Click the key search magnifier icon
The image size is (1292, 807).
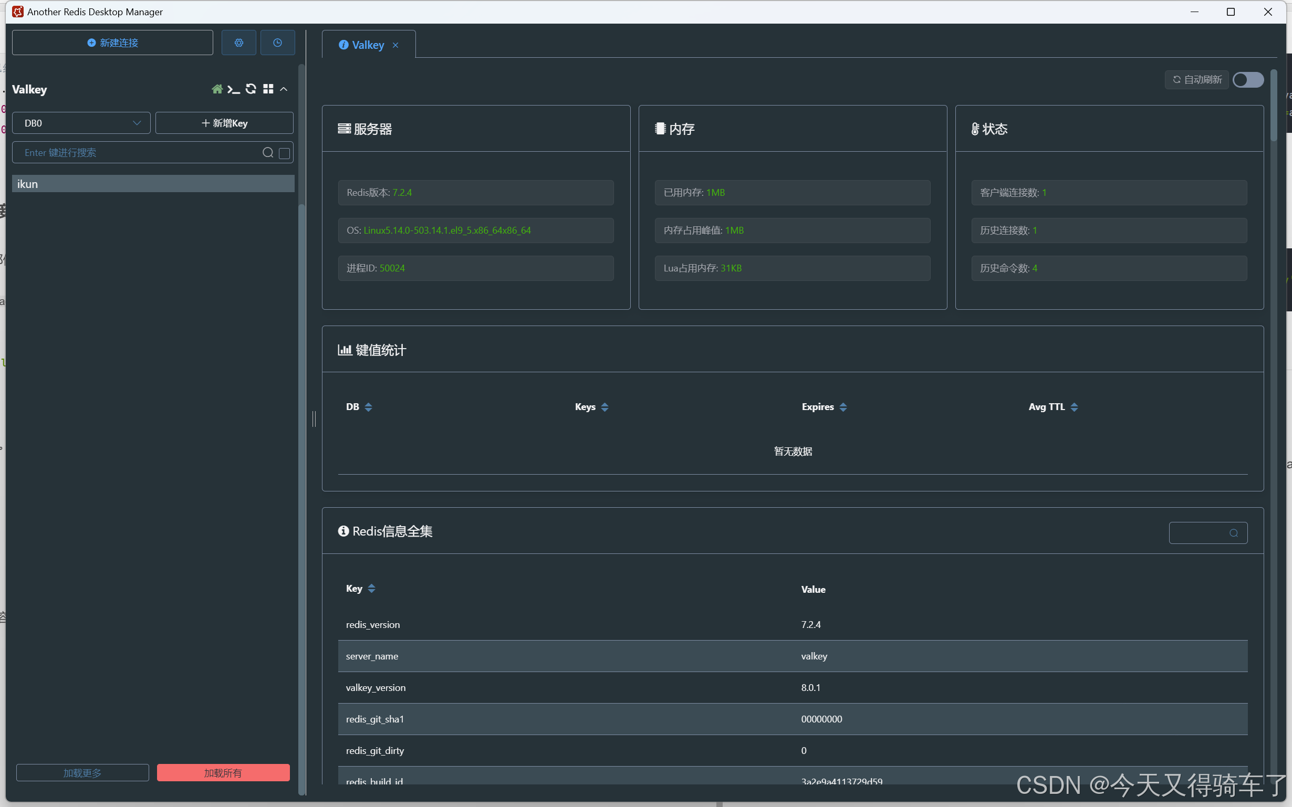click(x=268, y=153)
